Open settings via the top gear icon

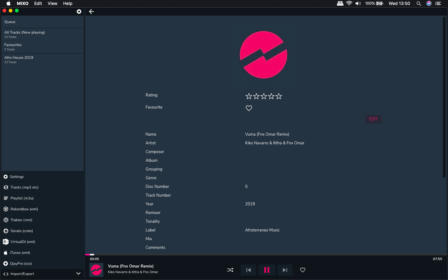(79, 12)
